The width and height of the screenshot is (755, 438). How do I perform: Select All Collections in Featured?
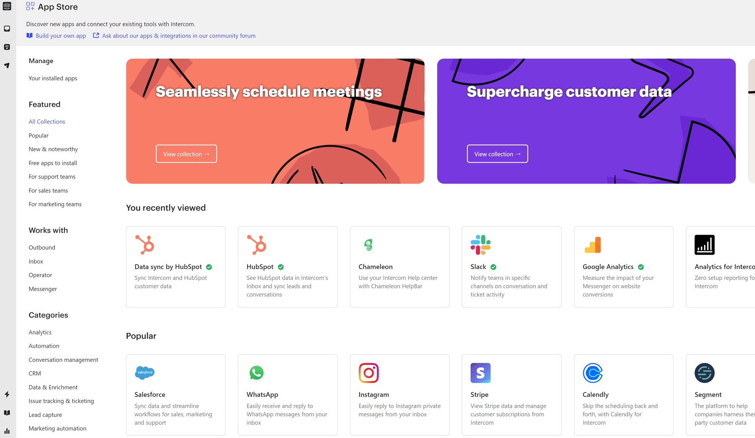(47, 121)
